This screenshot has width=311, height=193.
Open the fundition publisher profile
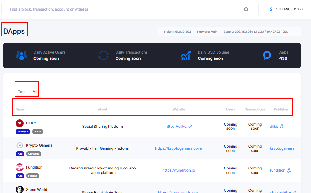point(278,170)
